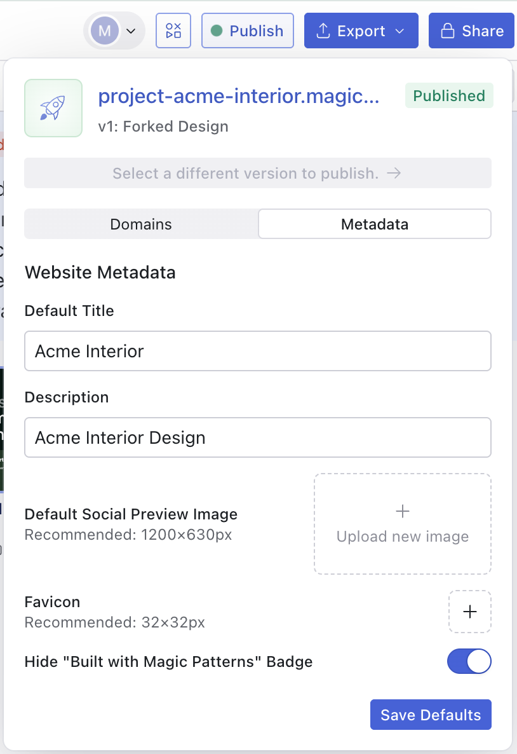Click the Save Defaults button
The image size is (517, 754).
point(431,715)
